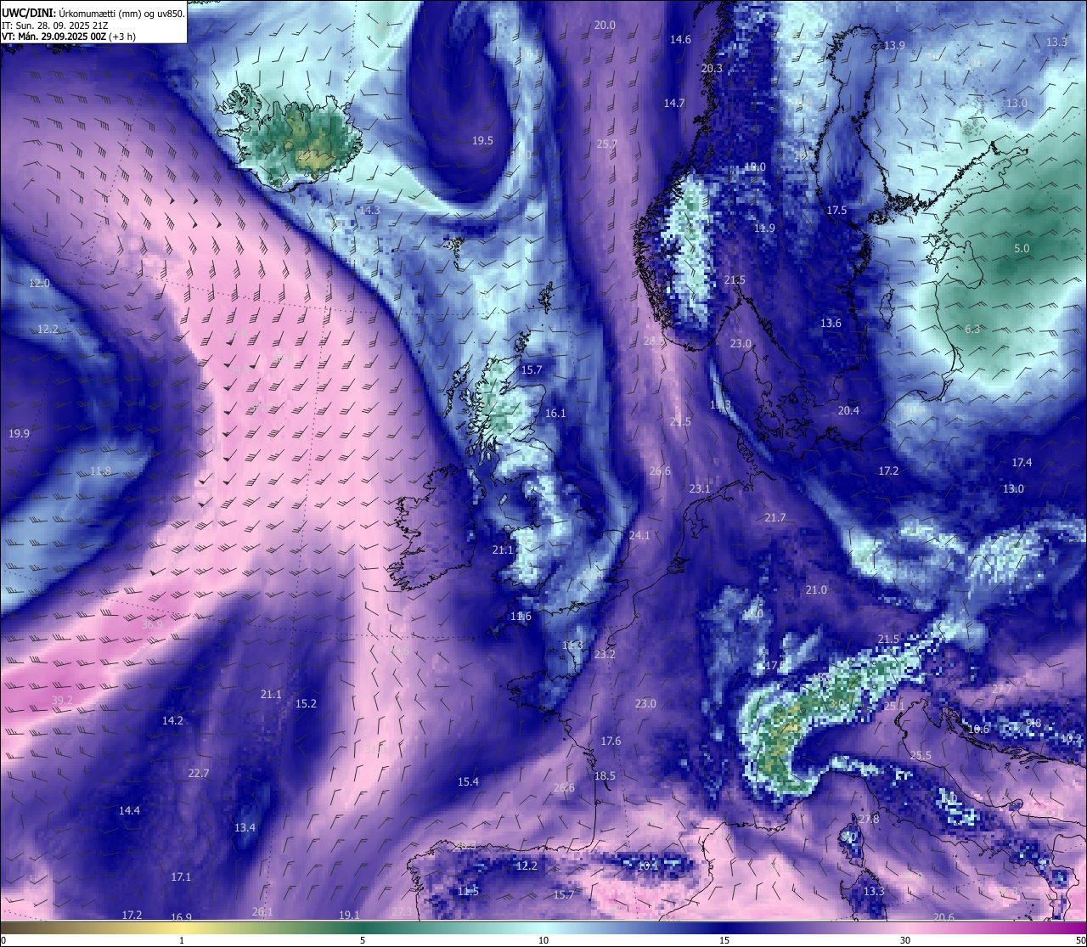Click the map value '16.9'

coord(181,917)
